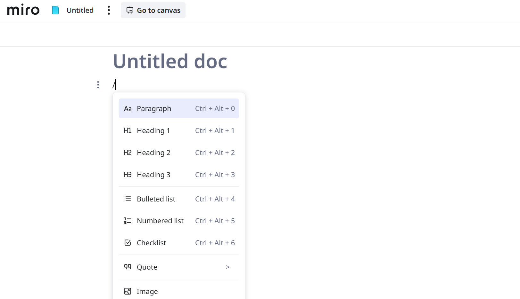Click the blue doc icon beside Untitled

[x=55, y=10]
